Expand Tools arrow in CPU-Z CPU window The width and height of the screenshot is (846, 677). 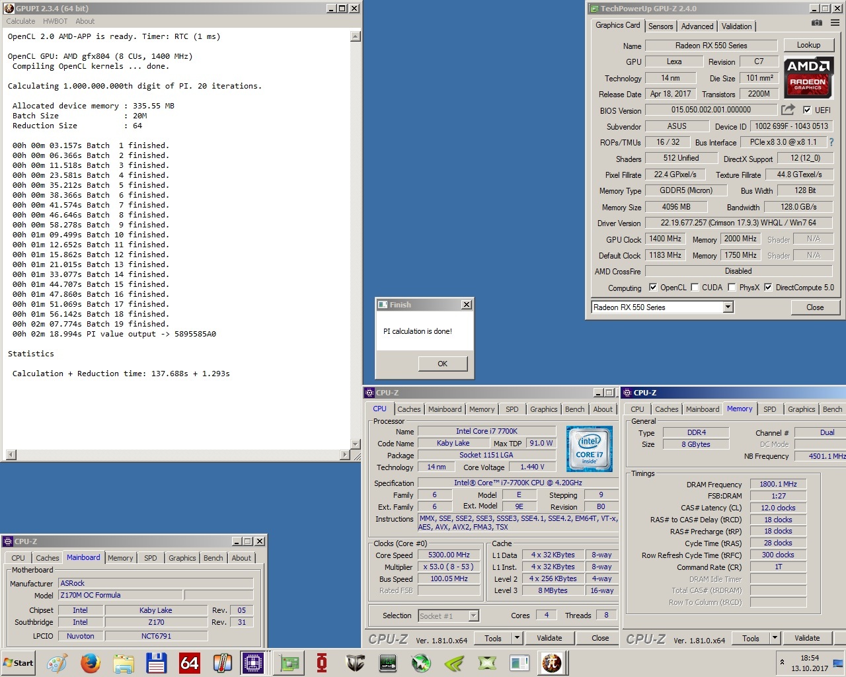517,638
